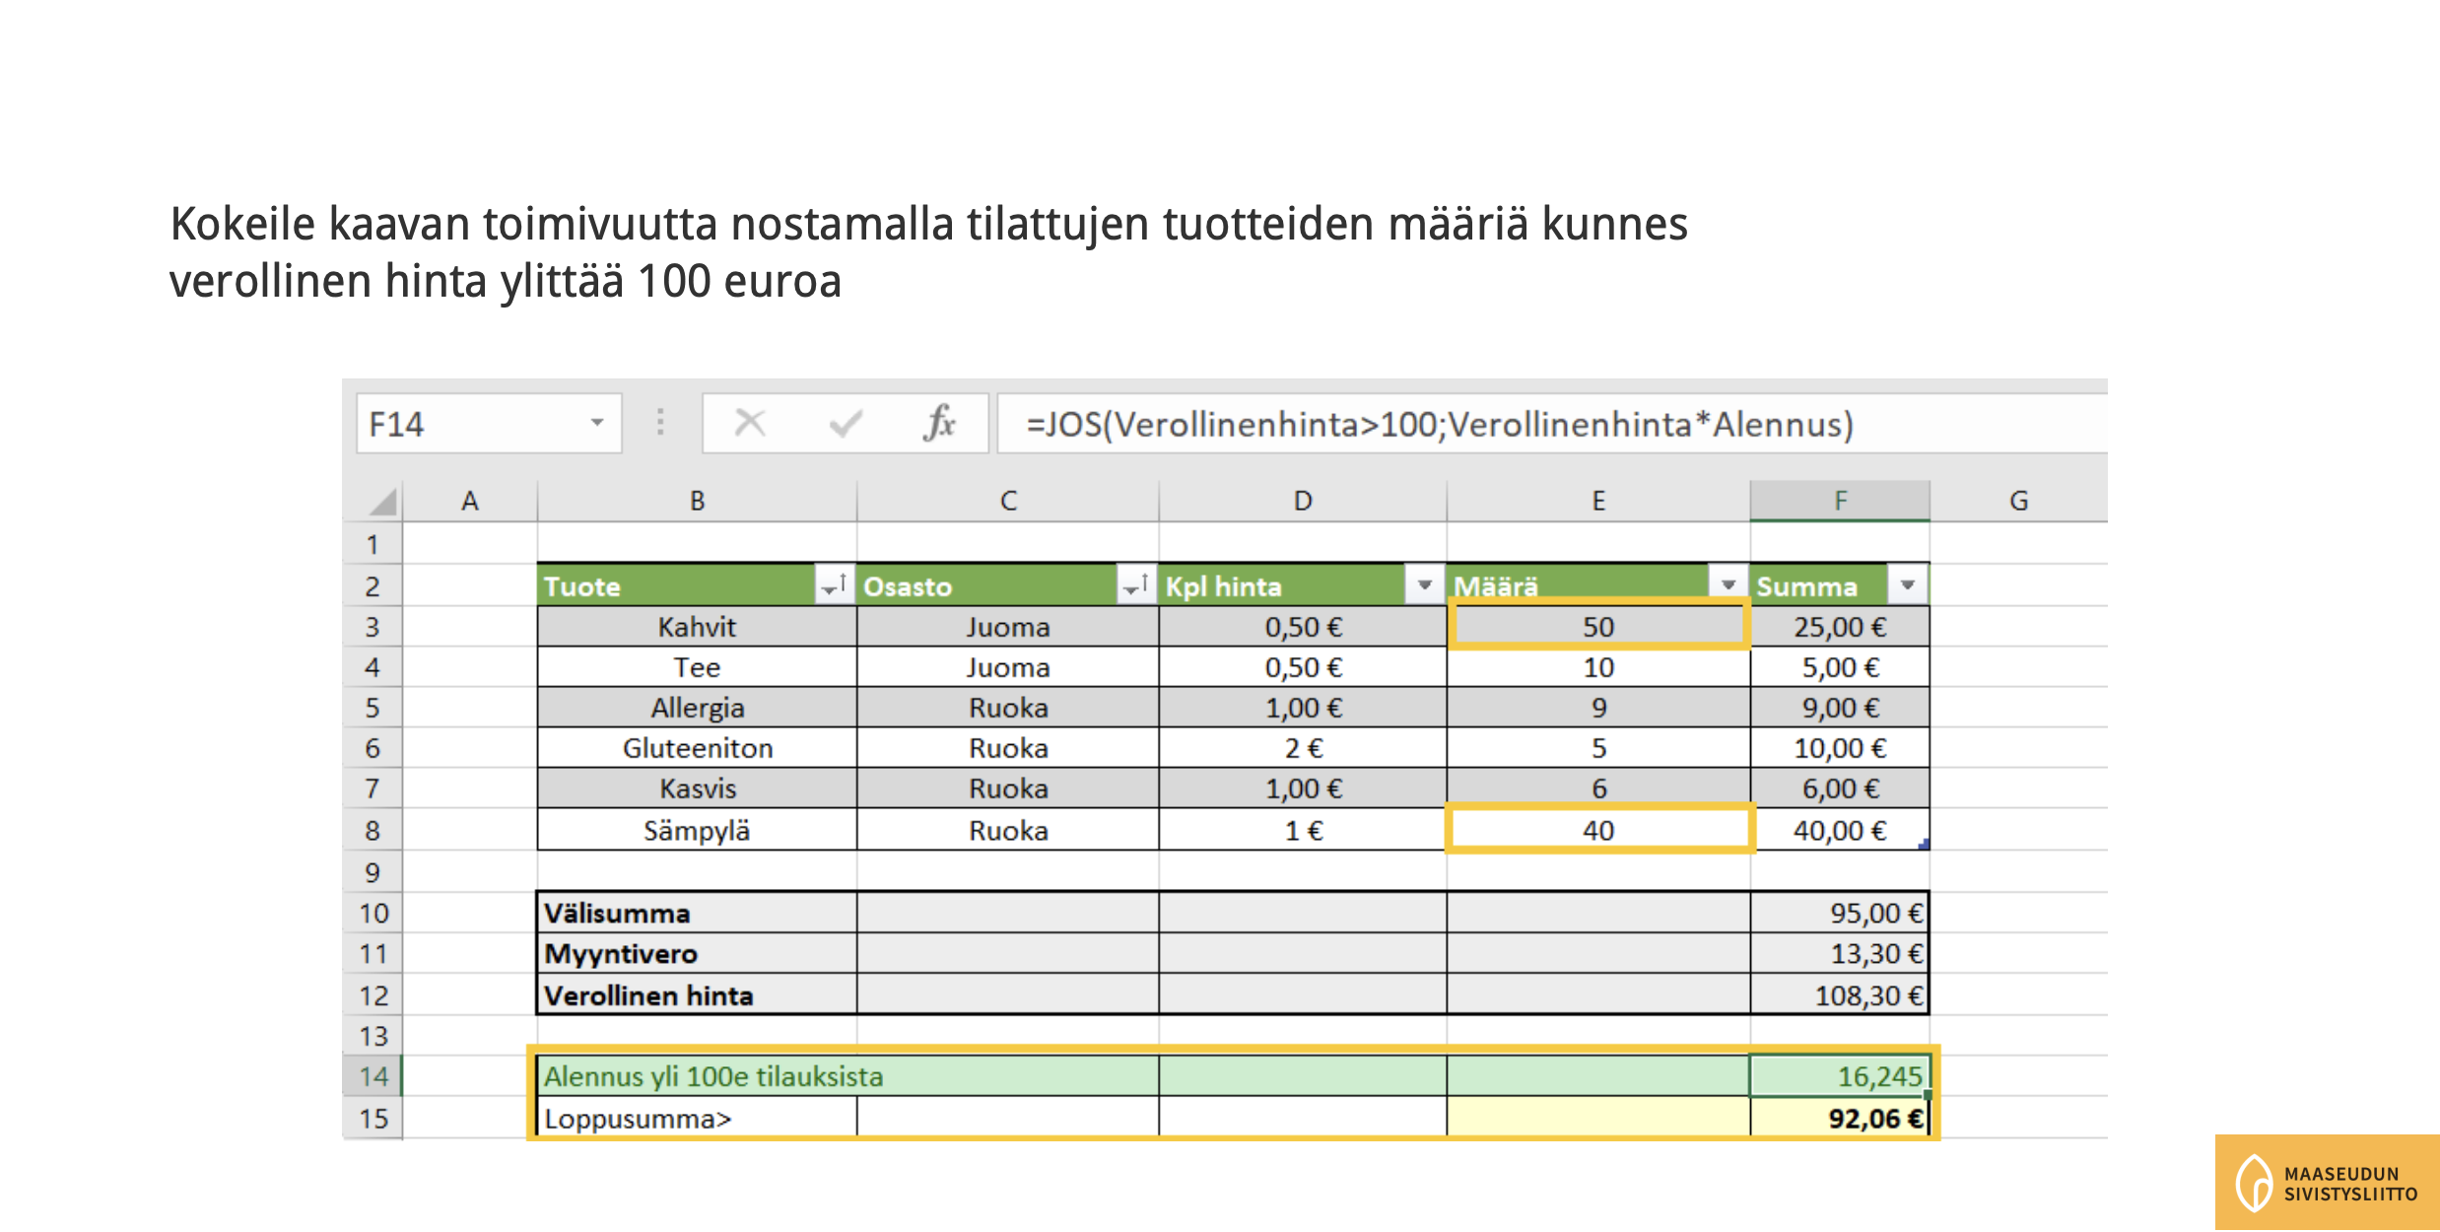Select the tax value 13,30 €
The image size is (2440, 1232).
1840,953
